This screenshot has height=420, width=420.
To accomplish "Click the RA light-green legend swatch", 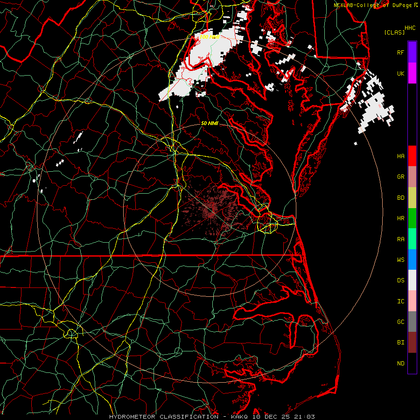I will tap(412, 239).
